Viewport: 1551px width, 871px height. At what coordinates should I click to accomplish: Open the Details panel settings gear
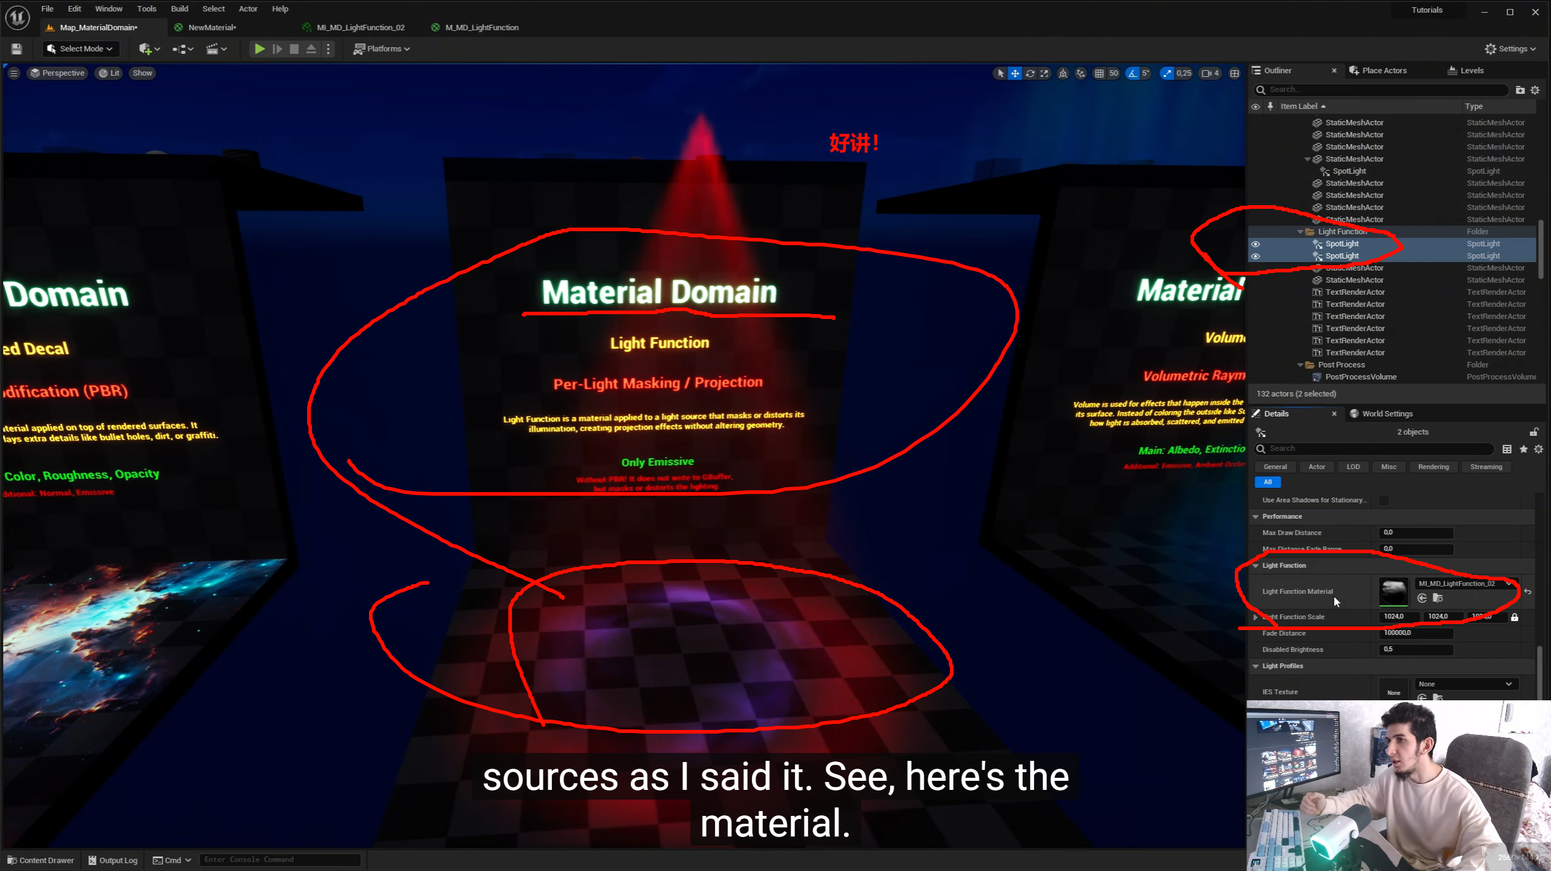click(1538, 449)
